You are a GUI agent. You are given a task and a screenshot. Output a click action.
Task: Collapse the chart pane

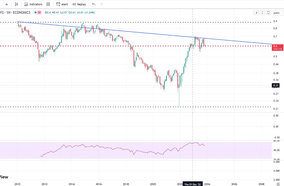coord(262,12)
